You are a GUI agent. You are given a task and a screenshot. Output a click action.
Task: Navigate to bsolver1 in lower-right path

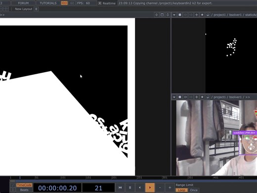point(235,97)
